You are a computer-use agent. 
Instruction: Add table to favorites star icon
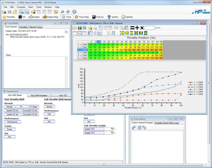(x=90, y=28)
